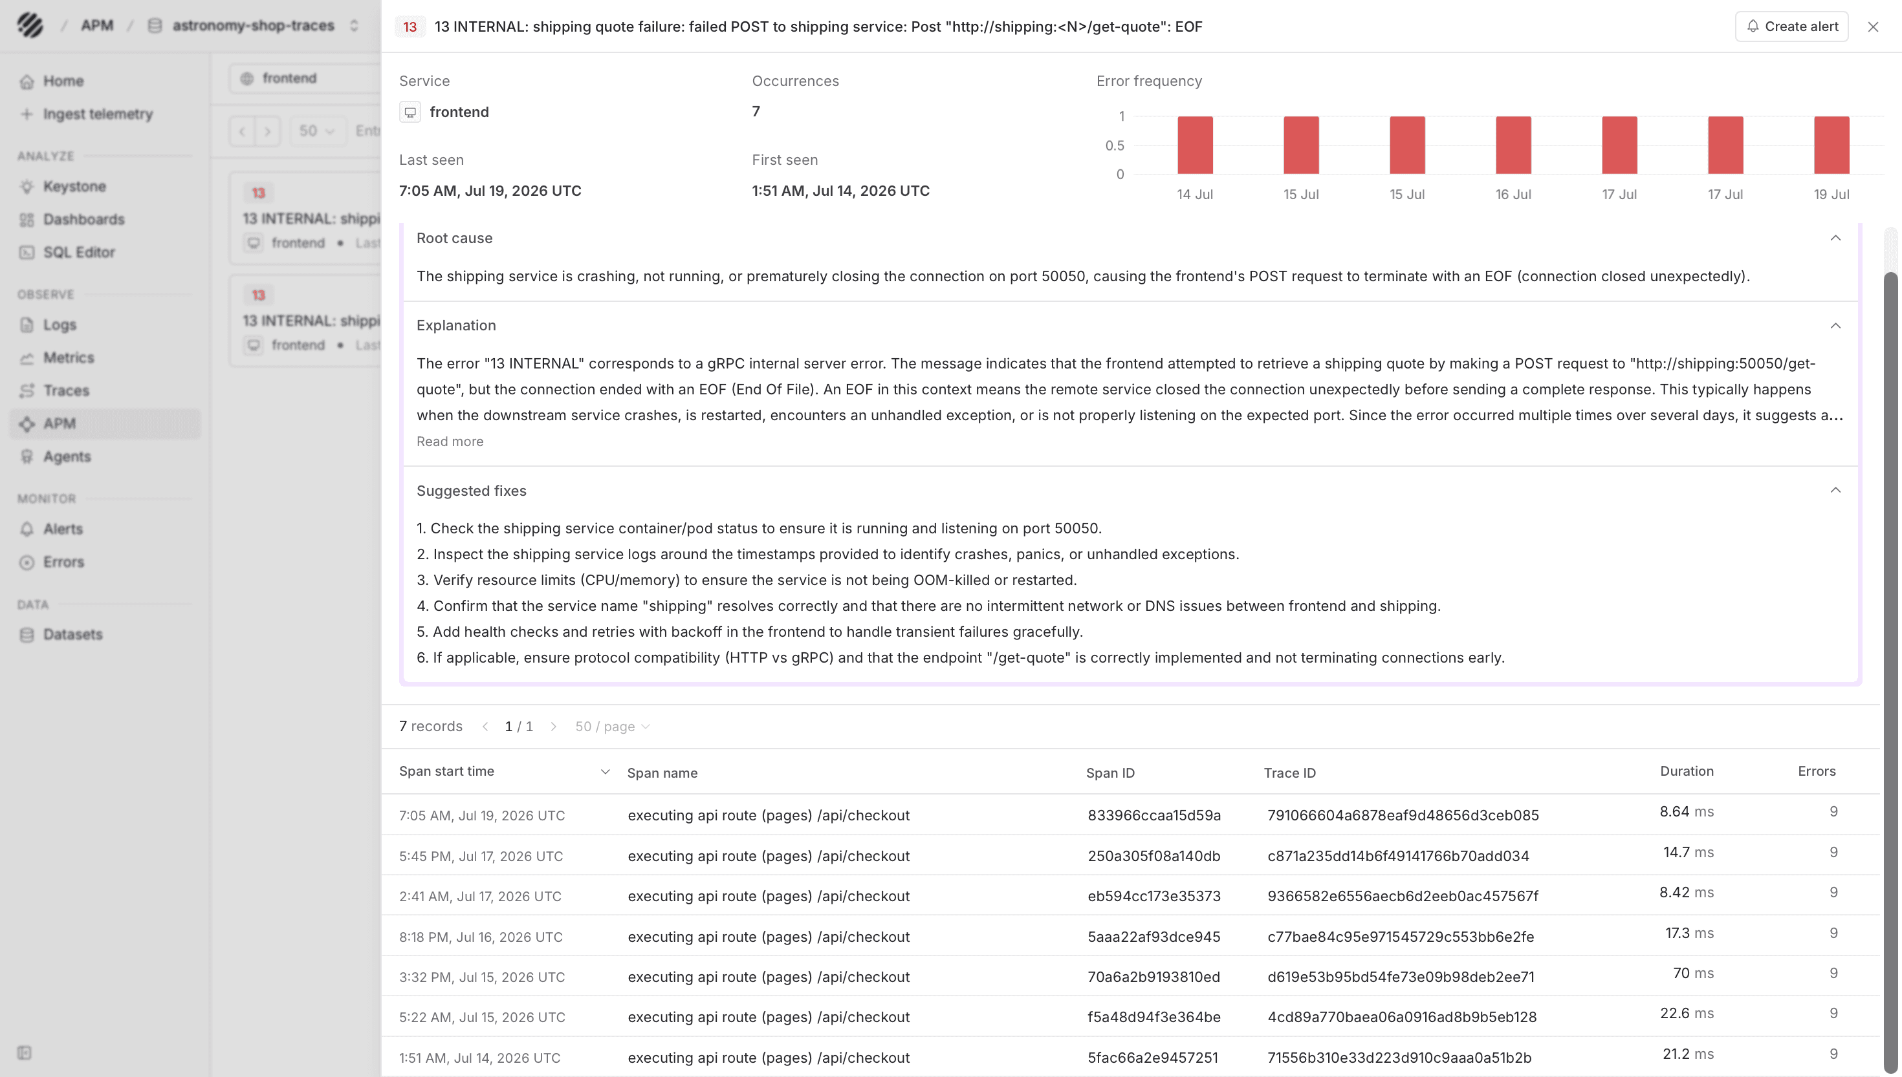Click the frontend service name link
Image resolution: width=1902 pixels, height=1077 pixels.
coord(459,112)
